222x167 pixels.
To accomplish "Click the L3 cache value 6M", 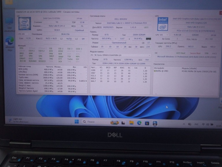I will [83, 39].
